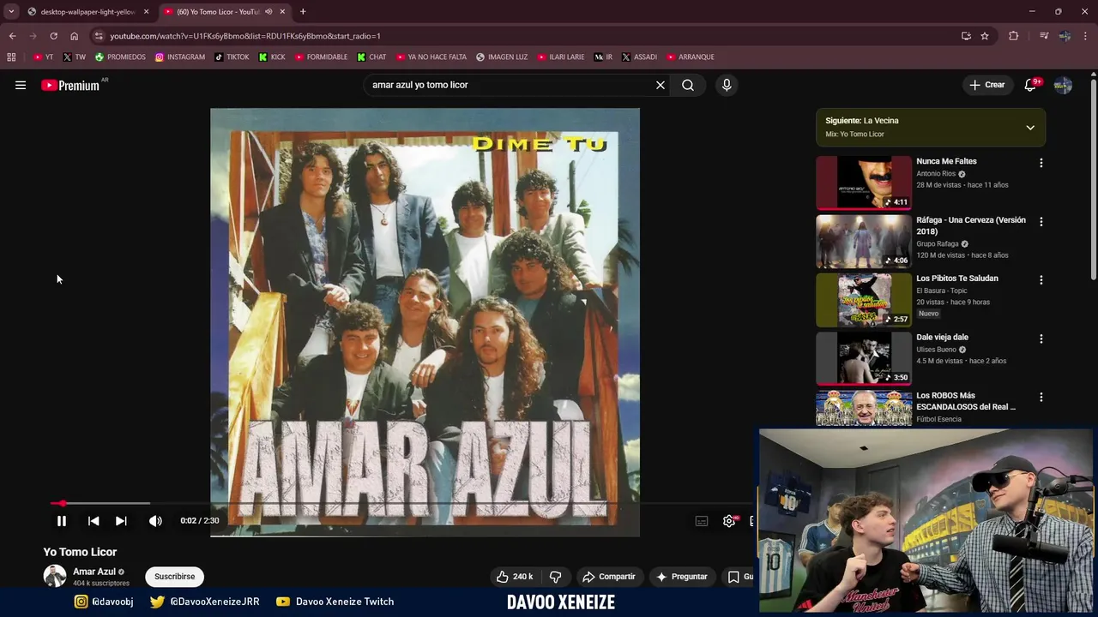The width and height of the screenshot is (1098, 617).
Task: Mute the video volume
Action: click(x=155, y=521)
